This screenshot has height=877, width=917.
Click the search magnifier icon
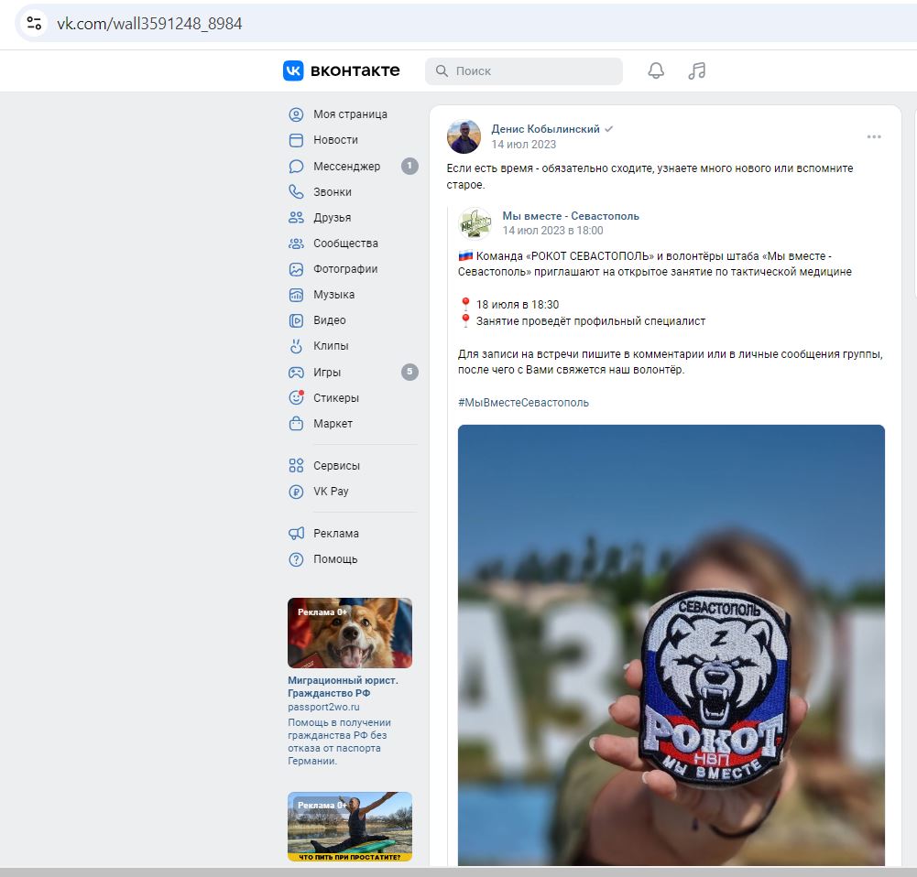442,70
